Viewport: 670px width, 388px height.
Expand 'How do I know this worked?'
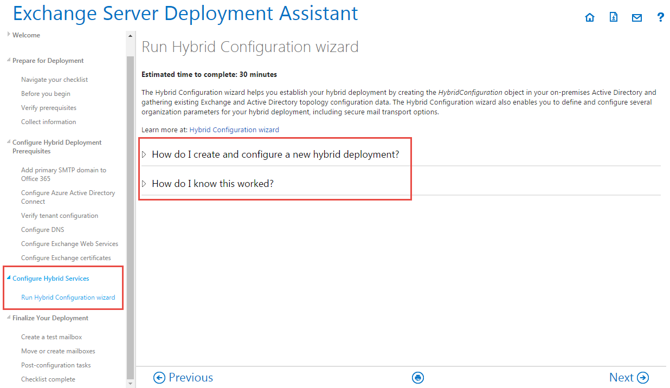point(208,184)
